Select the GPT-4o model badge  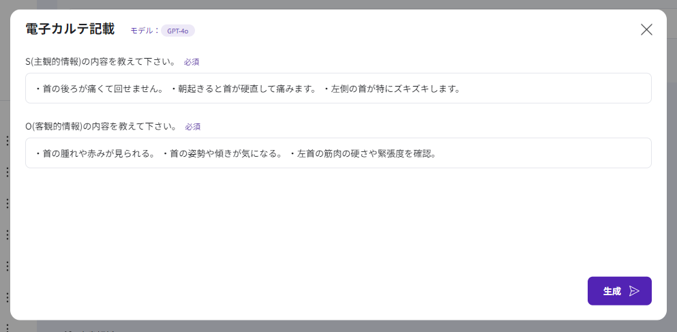(178, 31)
